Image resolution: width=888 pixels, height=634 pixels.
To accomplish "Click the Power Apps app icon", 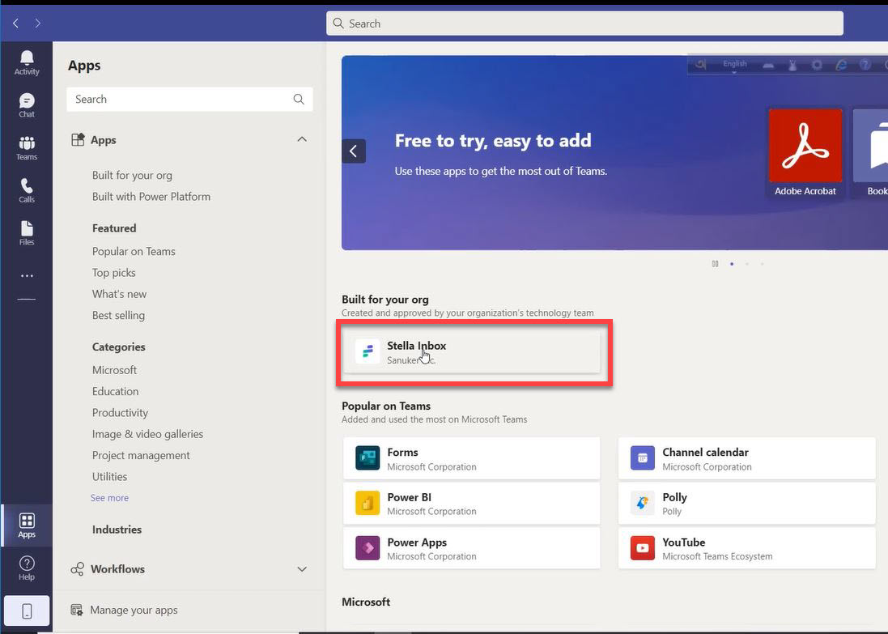I will (x=368, y=548).
